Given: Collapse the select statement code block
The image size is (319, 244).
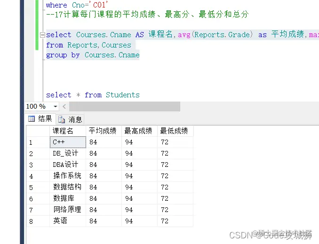Looking at the screenshot, I should [x=42, y=35].
